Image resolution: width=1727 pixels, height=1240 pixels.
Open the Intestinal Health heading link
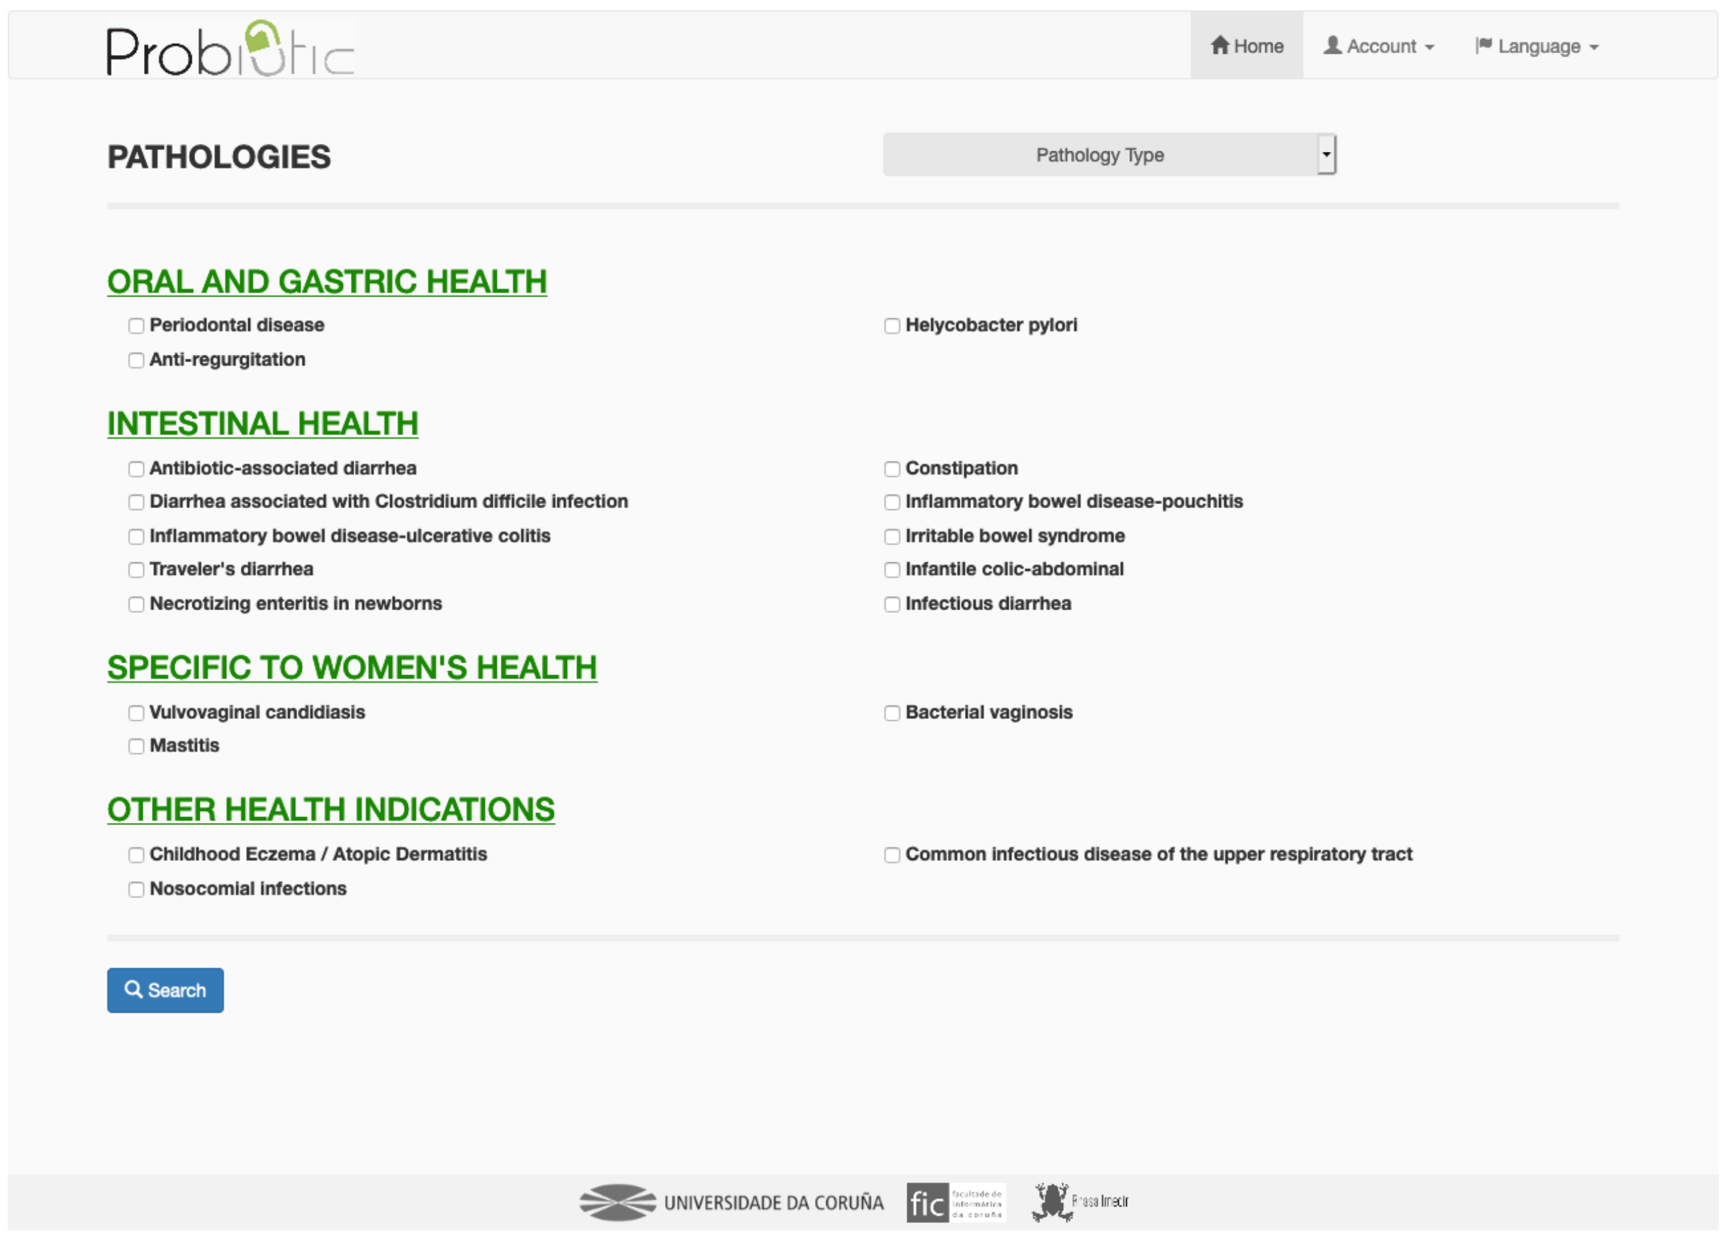[263, 424]
